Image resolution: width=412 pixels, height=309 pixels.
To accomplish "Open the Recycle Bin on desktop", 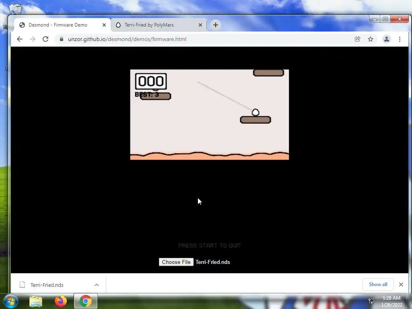I will [x=15, y=8].
